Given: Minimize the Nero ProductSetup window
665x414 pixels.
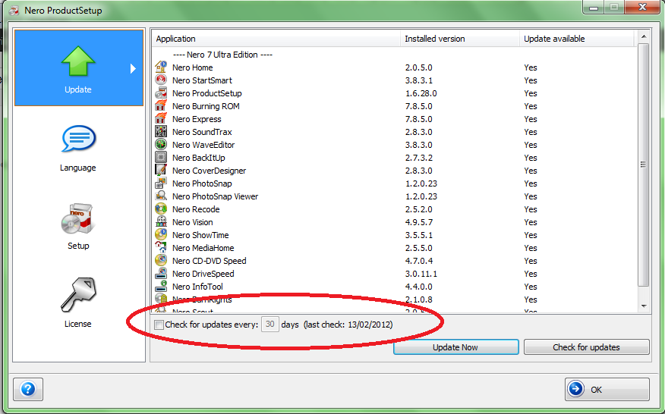Looking at the screenshot, I should pos(594,8).
